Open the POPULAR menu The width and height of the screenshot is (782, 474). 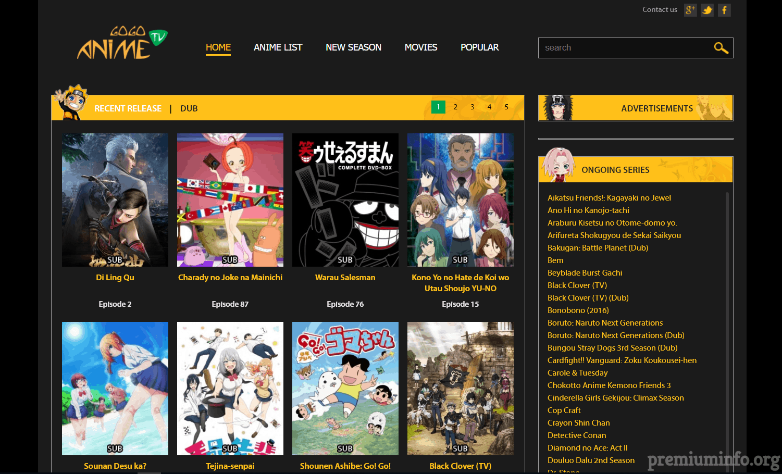(479, 47)
